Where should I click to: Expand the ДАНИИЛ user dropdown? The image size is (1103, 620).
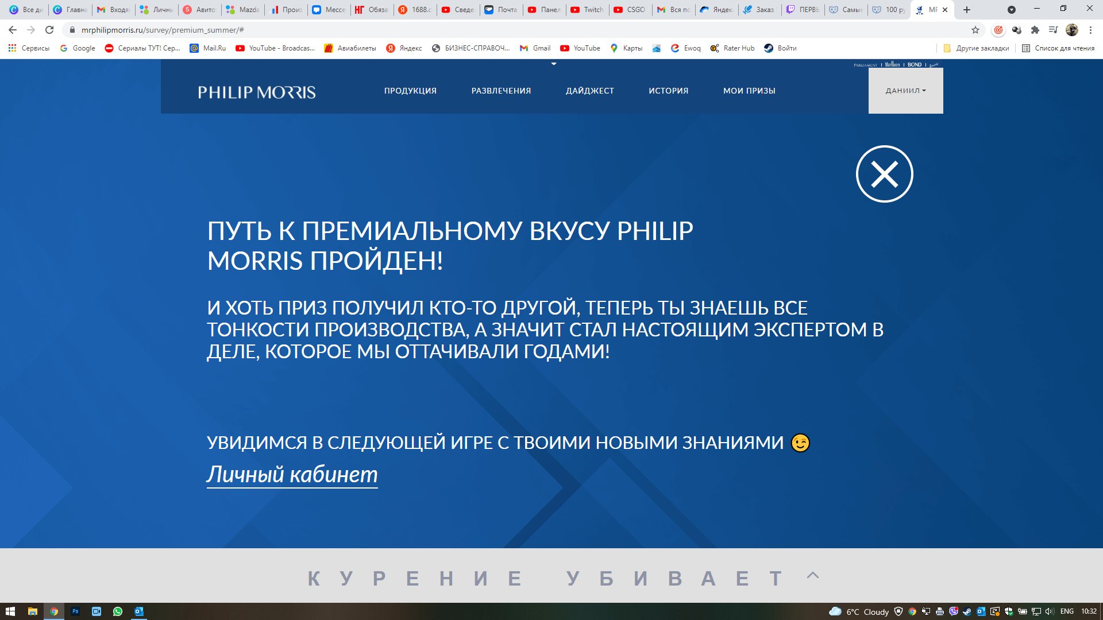[905, 91]
